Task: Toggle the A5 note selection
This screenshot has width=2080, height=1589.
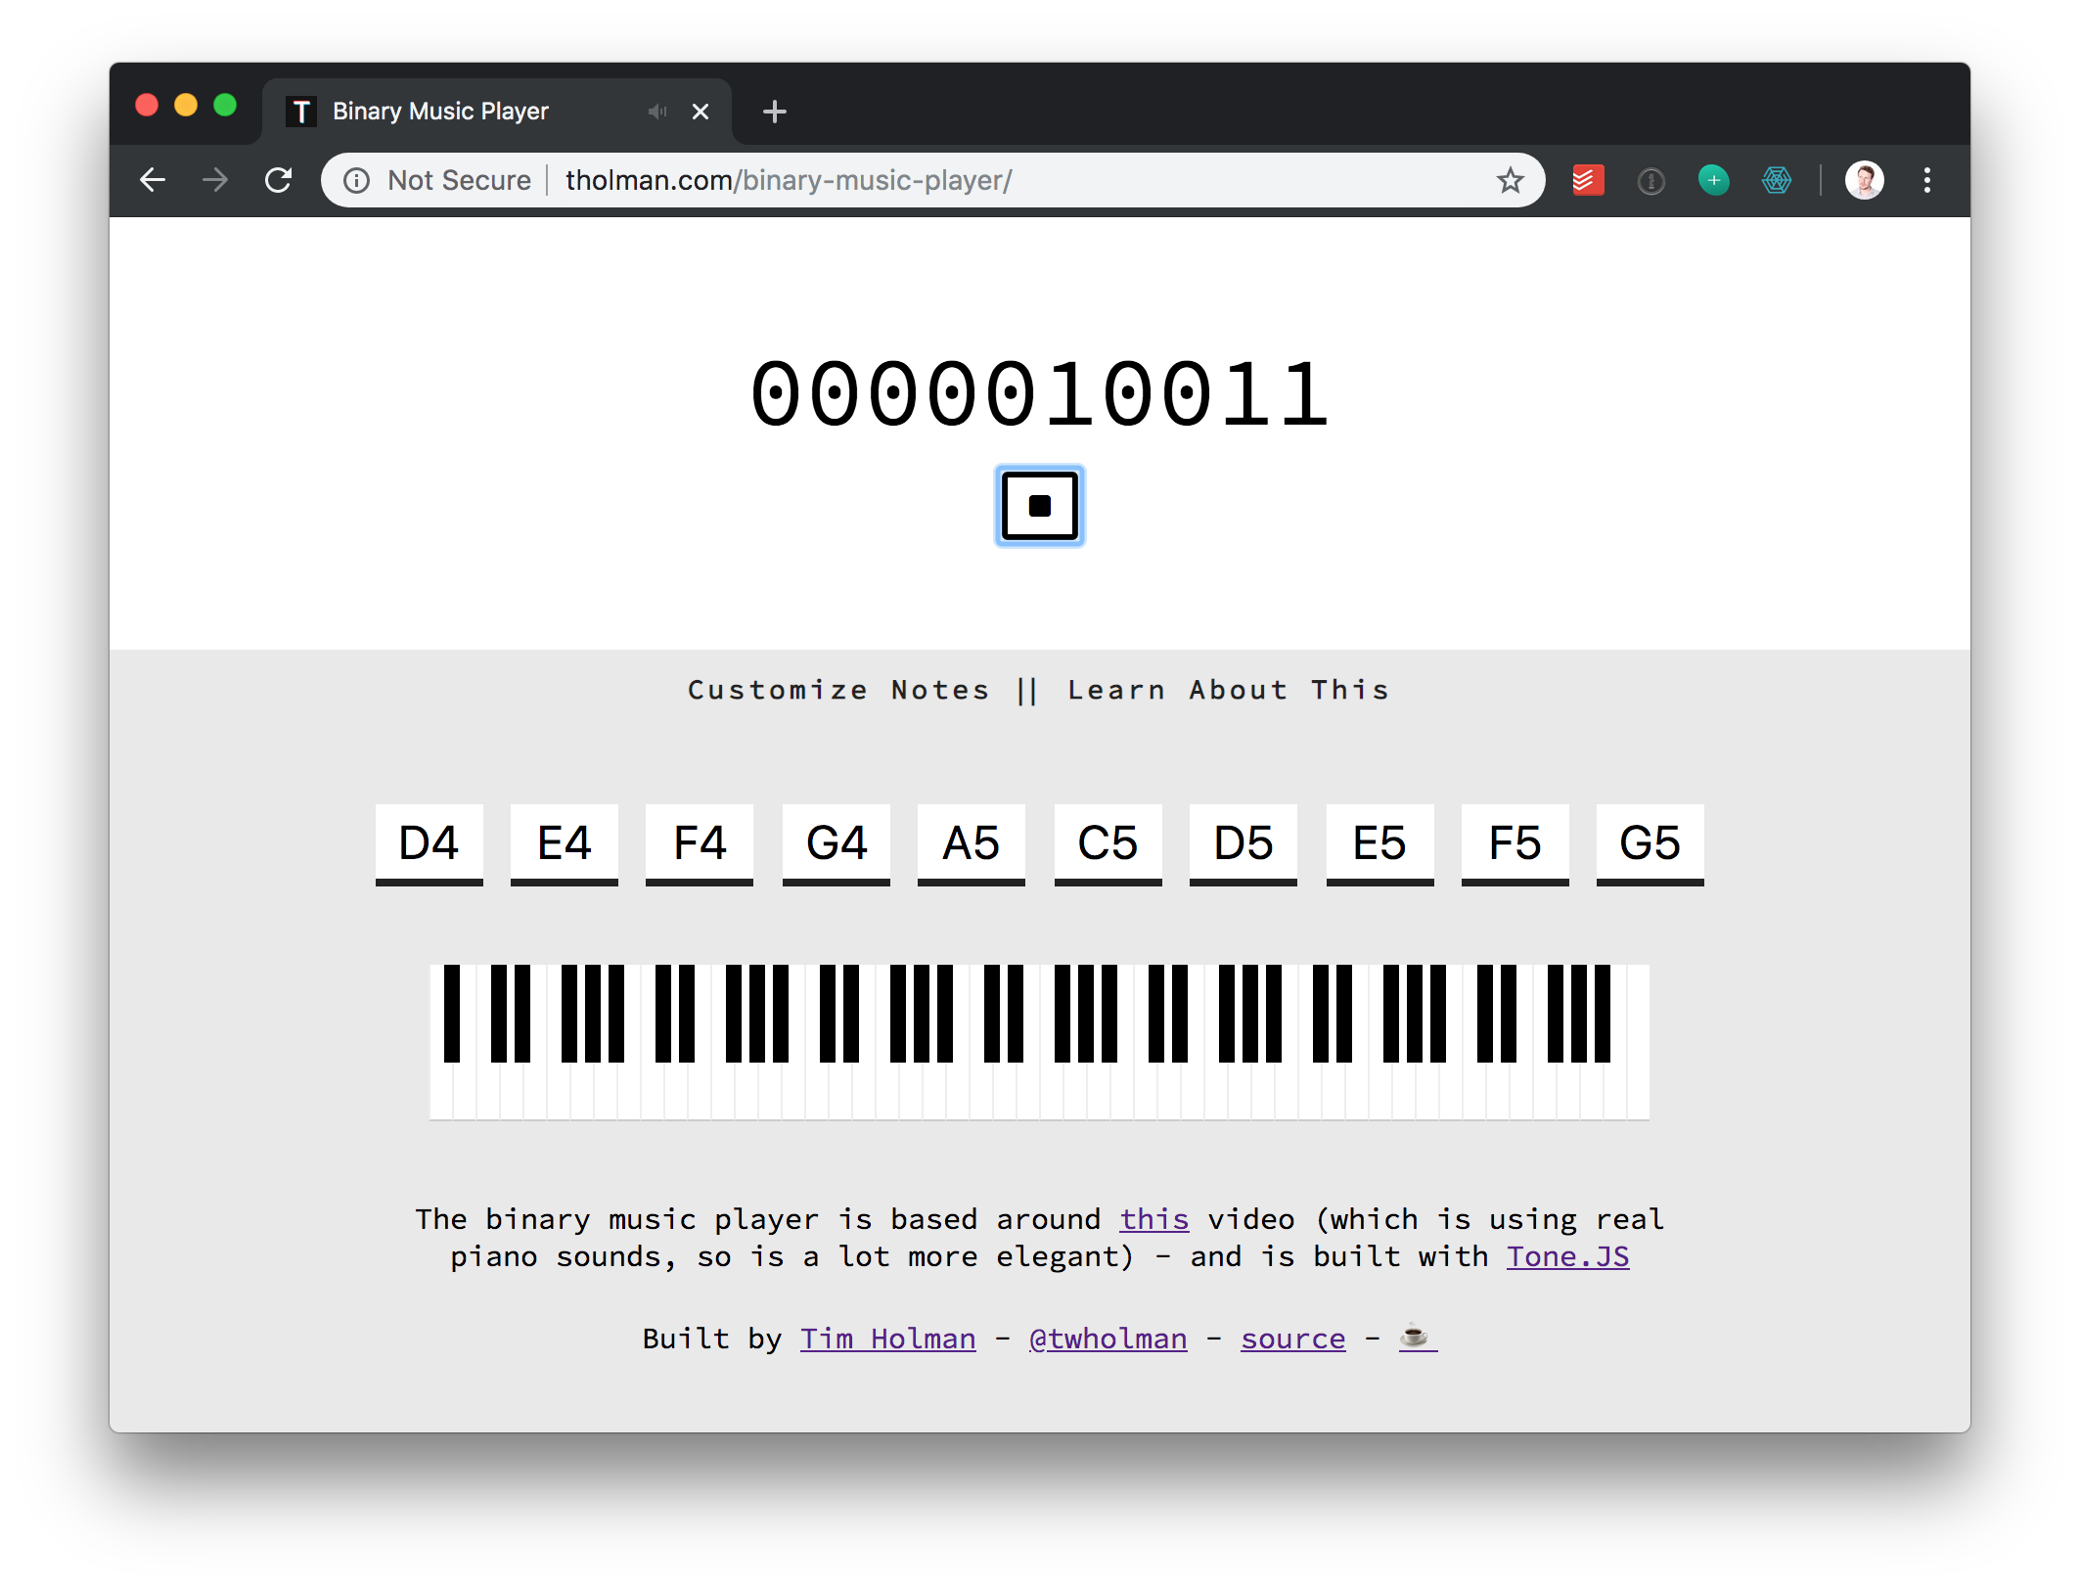Action: pos(970,840)
